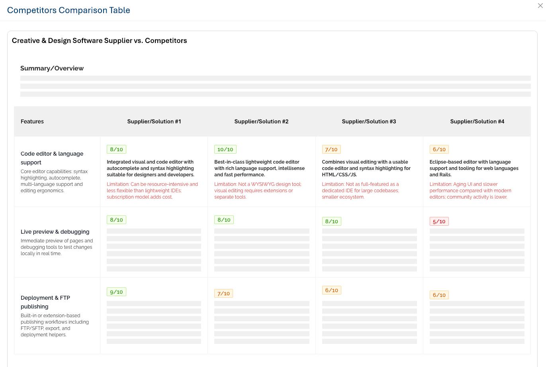
Task: Click the red 5/10 score badge
Action: pyautogui.click(x=439, y=221)
